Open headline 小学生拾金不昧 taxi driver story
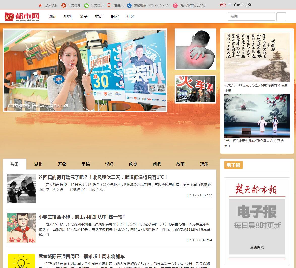This screenshot has width=296, height=268. (x=81, y=217)
